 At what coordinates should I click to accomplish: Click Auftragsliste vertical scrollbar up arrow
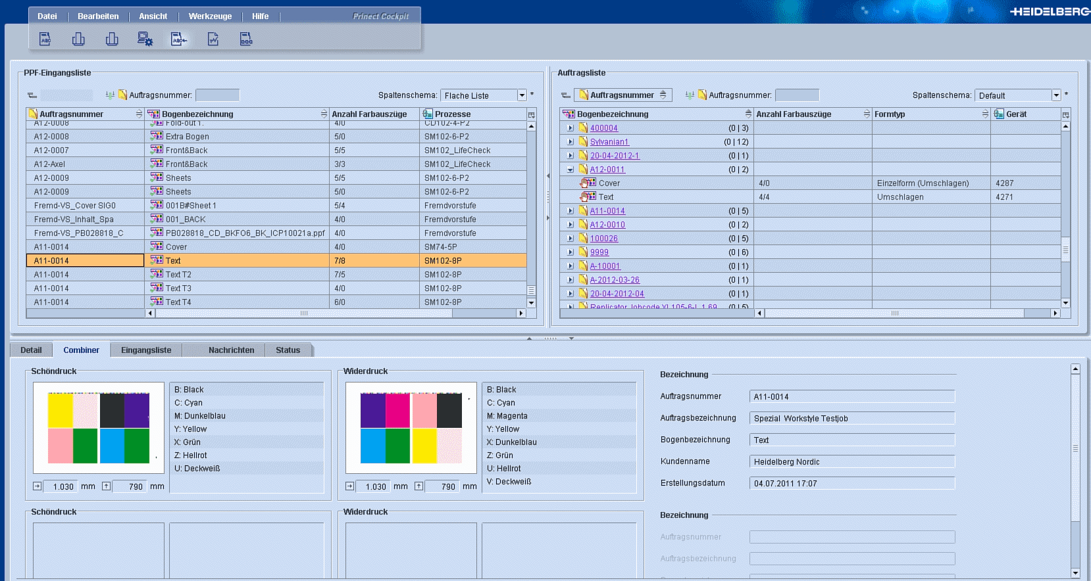click(x=1065, y=126)
